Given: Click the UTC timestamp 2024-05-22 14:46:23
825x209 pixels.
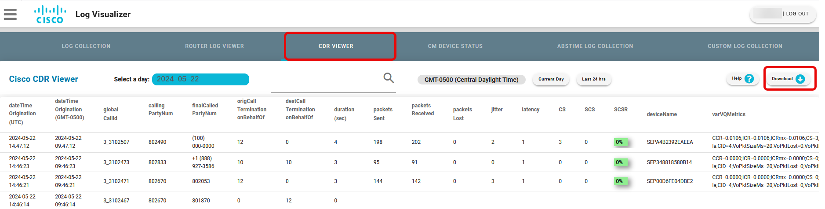Looking at the screenshot, I should click(x=22, y=162).
